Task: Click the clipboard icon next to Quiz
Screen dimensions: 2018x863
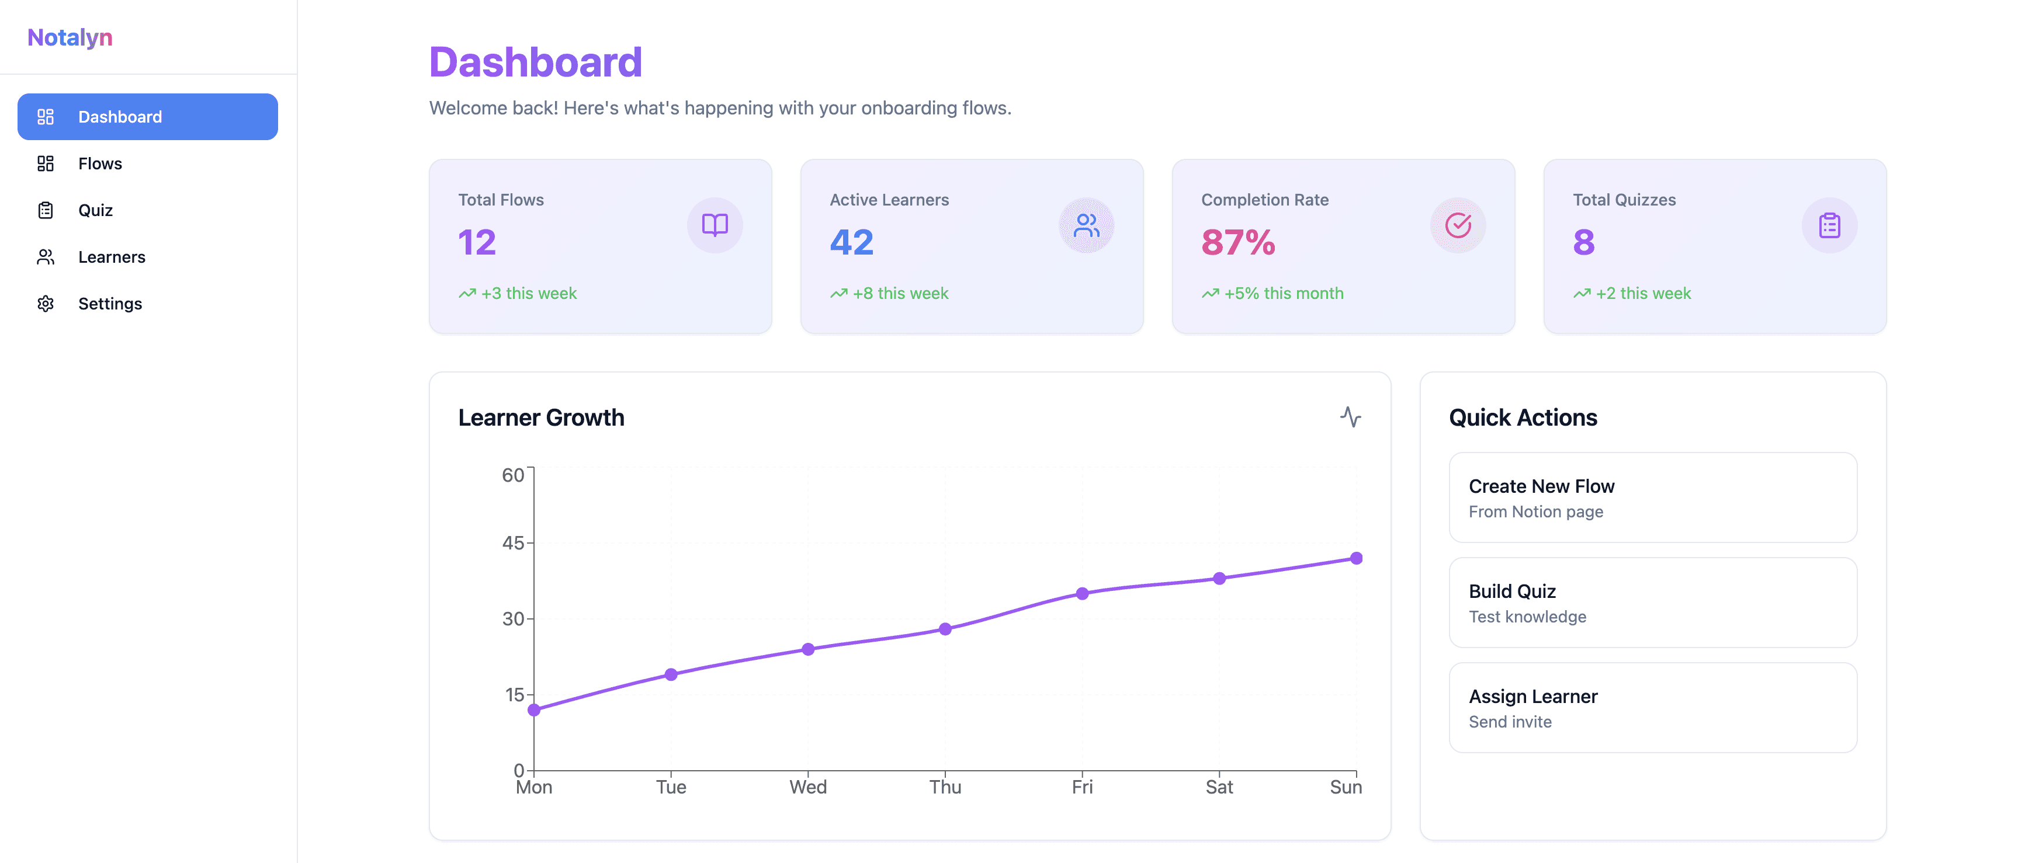Action: (46, 211)
